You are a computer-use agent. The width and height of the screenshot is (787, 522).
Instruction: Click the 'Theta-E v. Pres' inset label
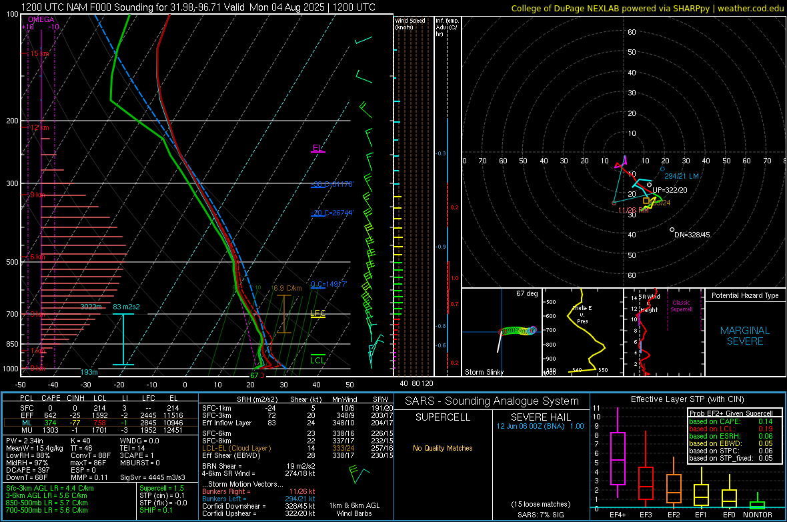[582, 314]
